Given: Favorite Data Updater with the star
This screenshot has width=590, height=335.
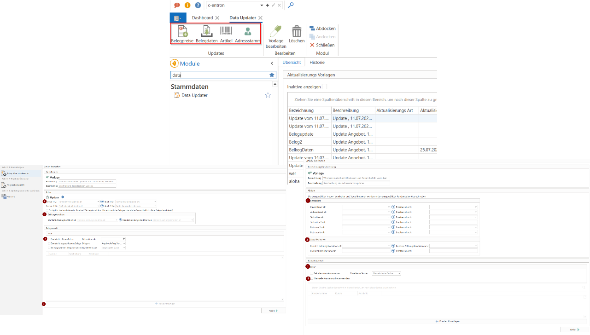Looking at the screenshot, I should tap(268, 95).
